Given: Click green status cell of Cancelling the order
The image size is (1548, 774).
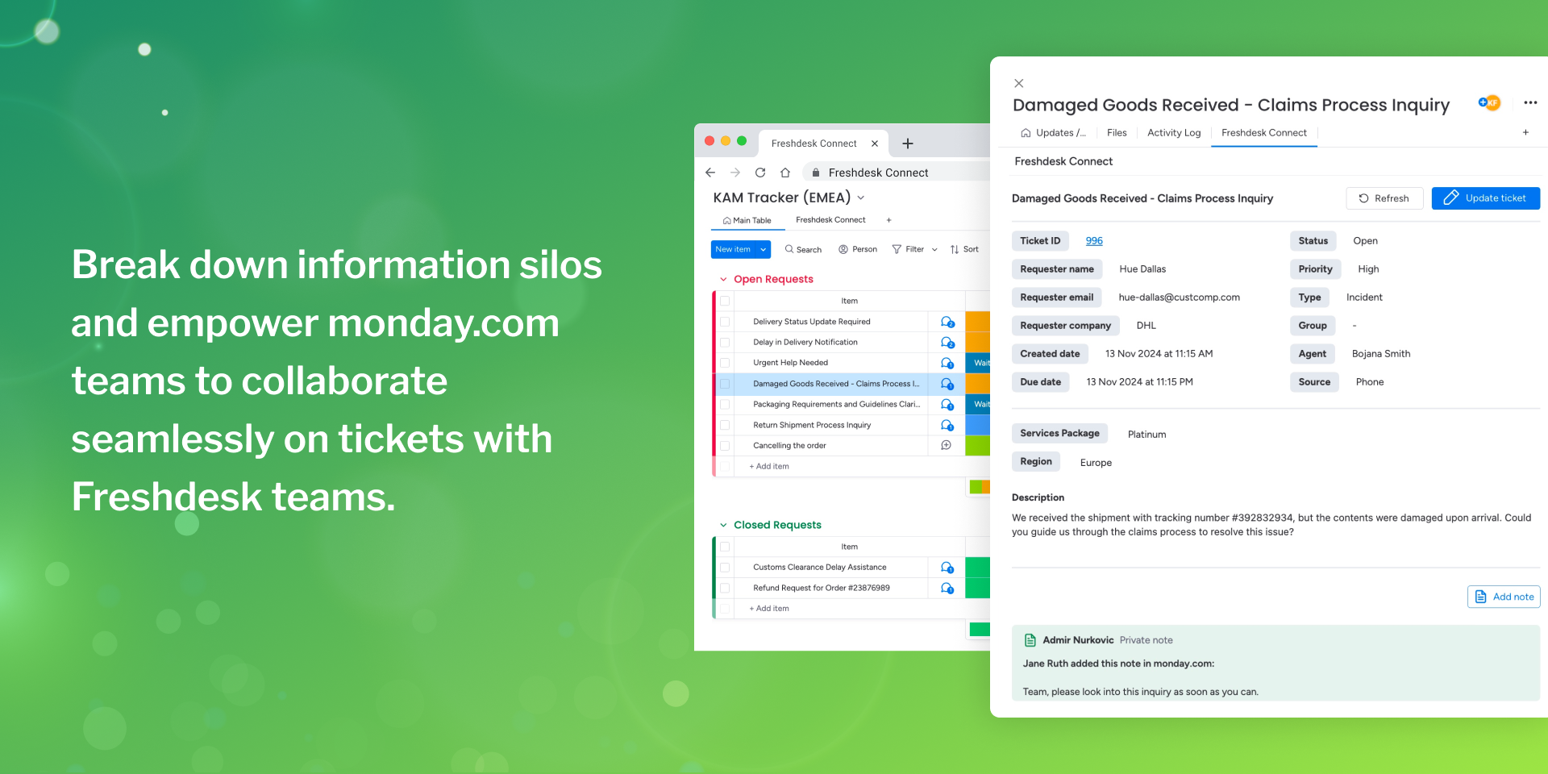Looking at the screenshot, I should [x=977, y=445].
